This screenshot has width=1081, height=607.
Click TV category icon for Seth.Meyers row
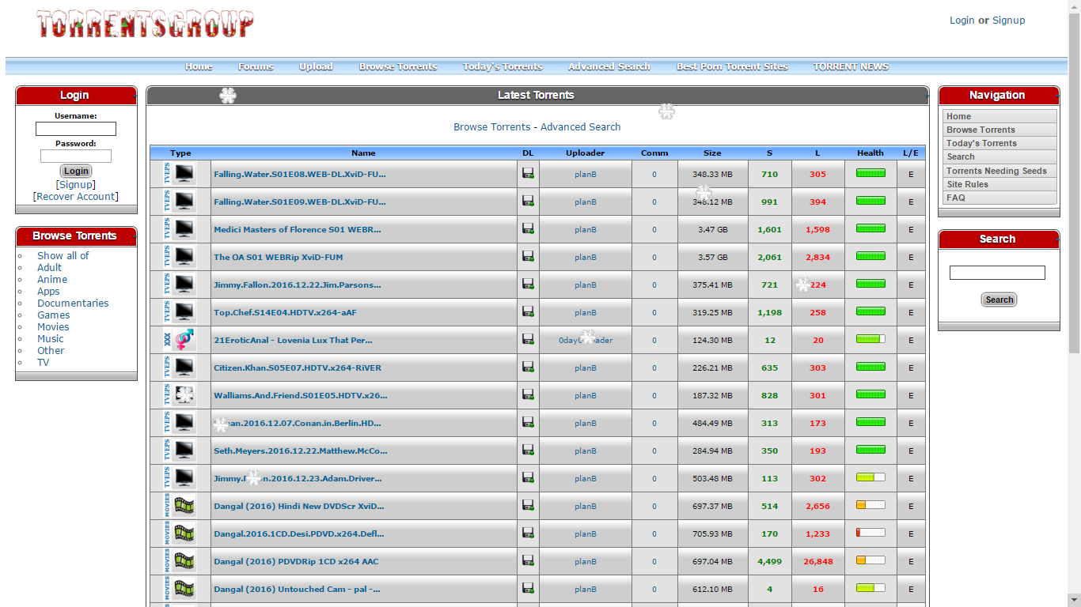point(180,451)
